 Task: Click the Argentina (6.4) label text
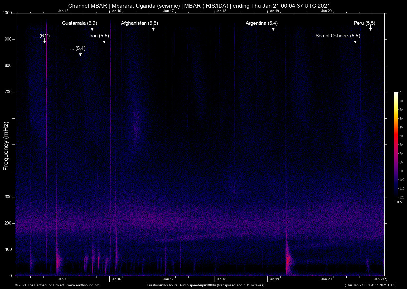click(x=261, y=23)
